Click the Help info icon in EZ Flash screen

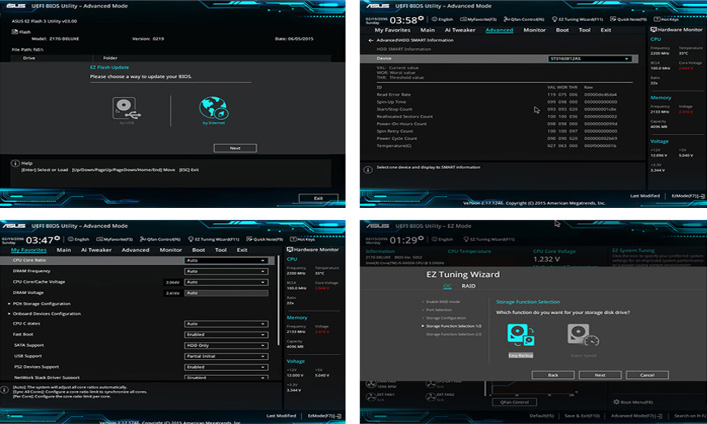click(x=15, y=163)
